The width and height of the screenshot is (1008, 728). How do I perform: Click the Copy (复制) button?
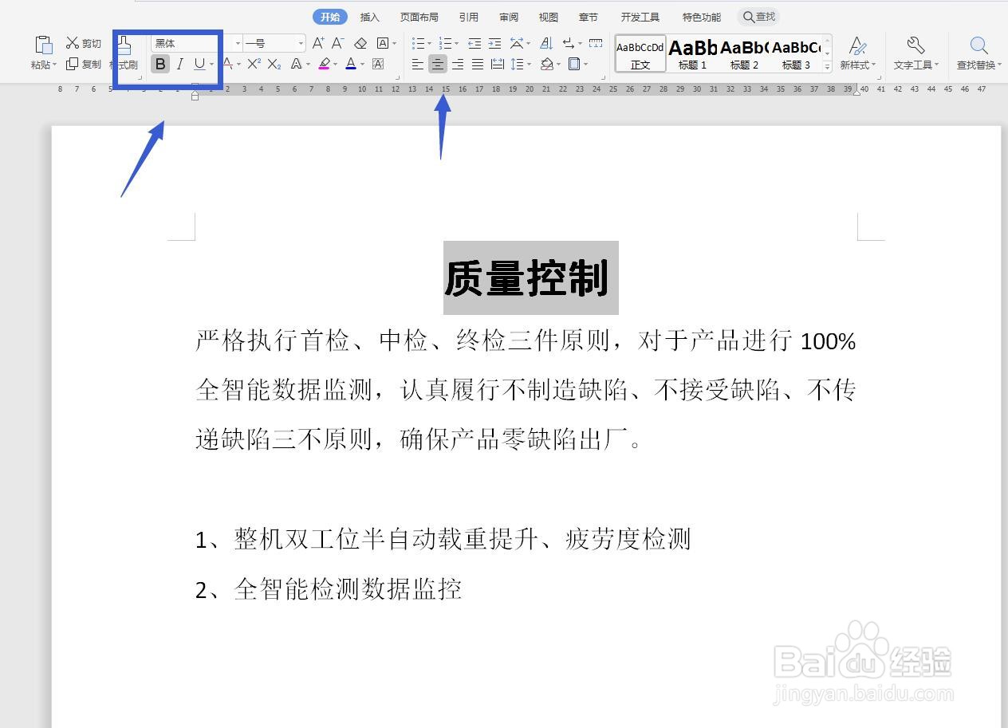click(x=84, y=64)
